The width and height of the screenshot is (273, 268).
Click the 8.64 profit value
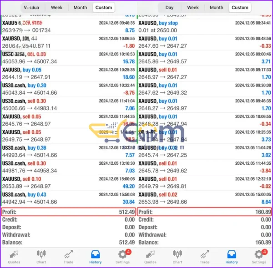coord(266,202)
